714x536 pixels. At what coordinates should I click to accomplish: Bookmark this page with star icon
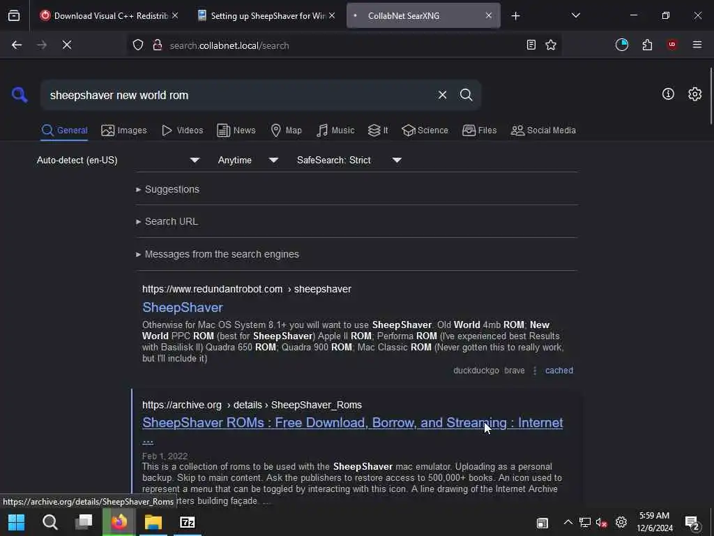point(551,45)
